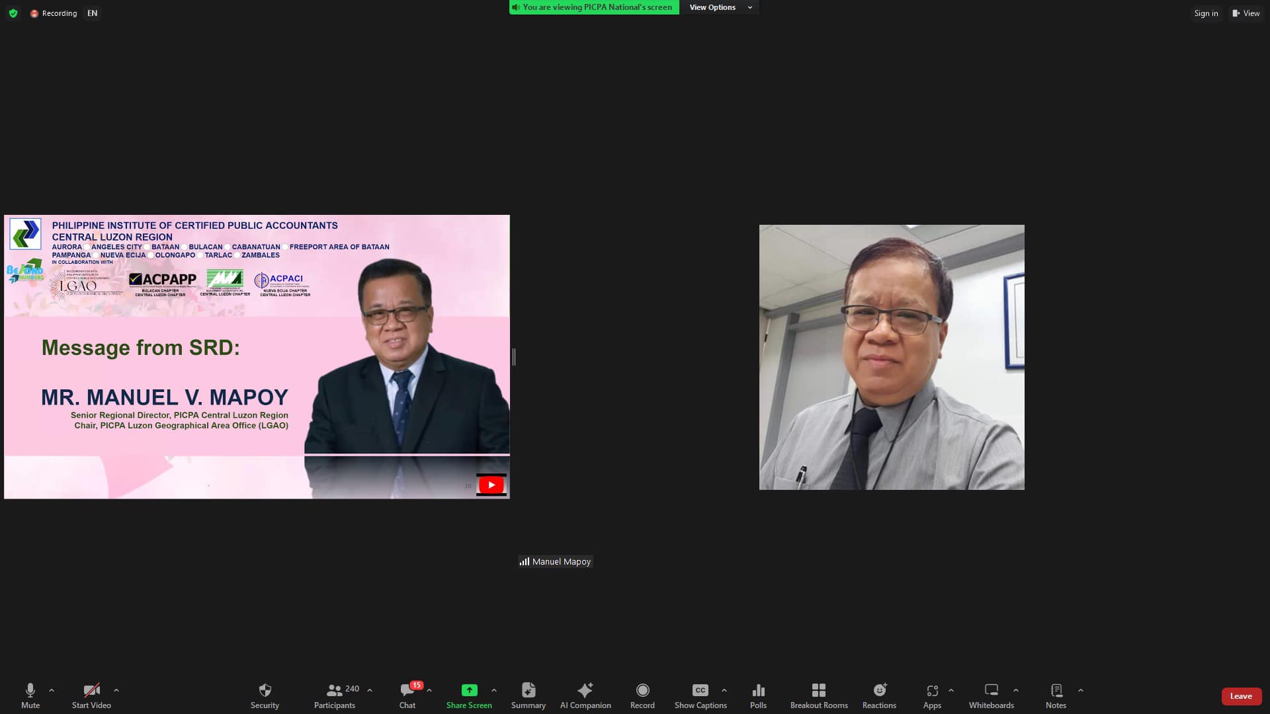Expand Apps options arrow
This screenshot has height=714, width=1270.
951,690
